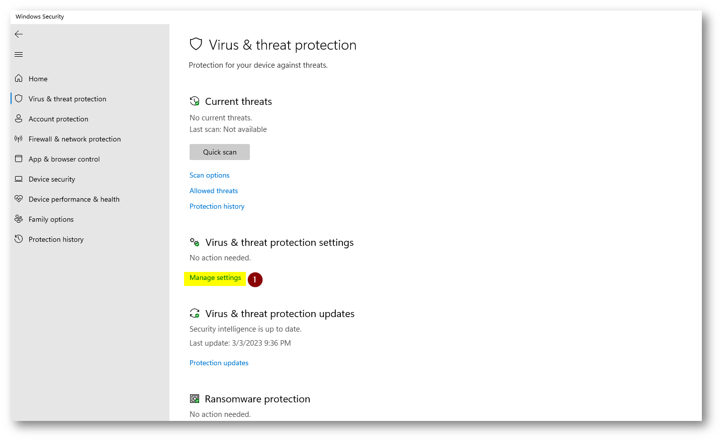This screenshot has height=442, width=723.
Task: Click the Device security laptop icon
Action: 19,179
